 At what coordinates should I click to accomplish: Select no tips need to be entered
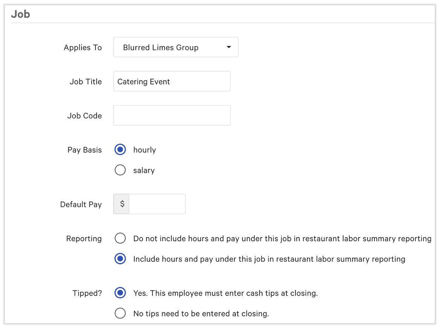[x=120, y=313]
